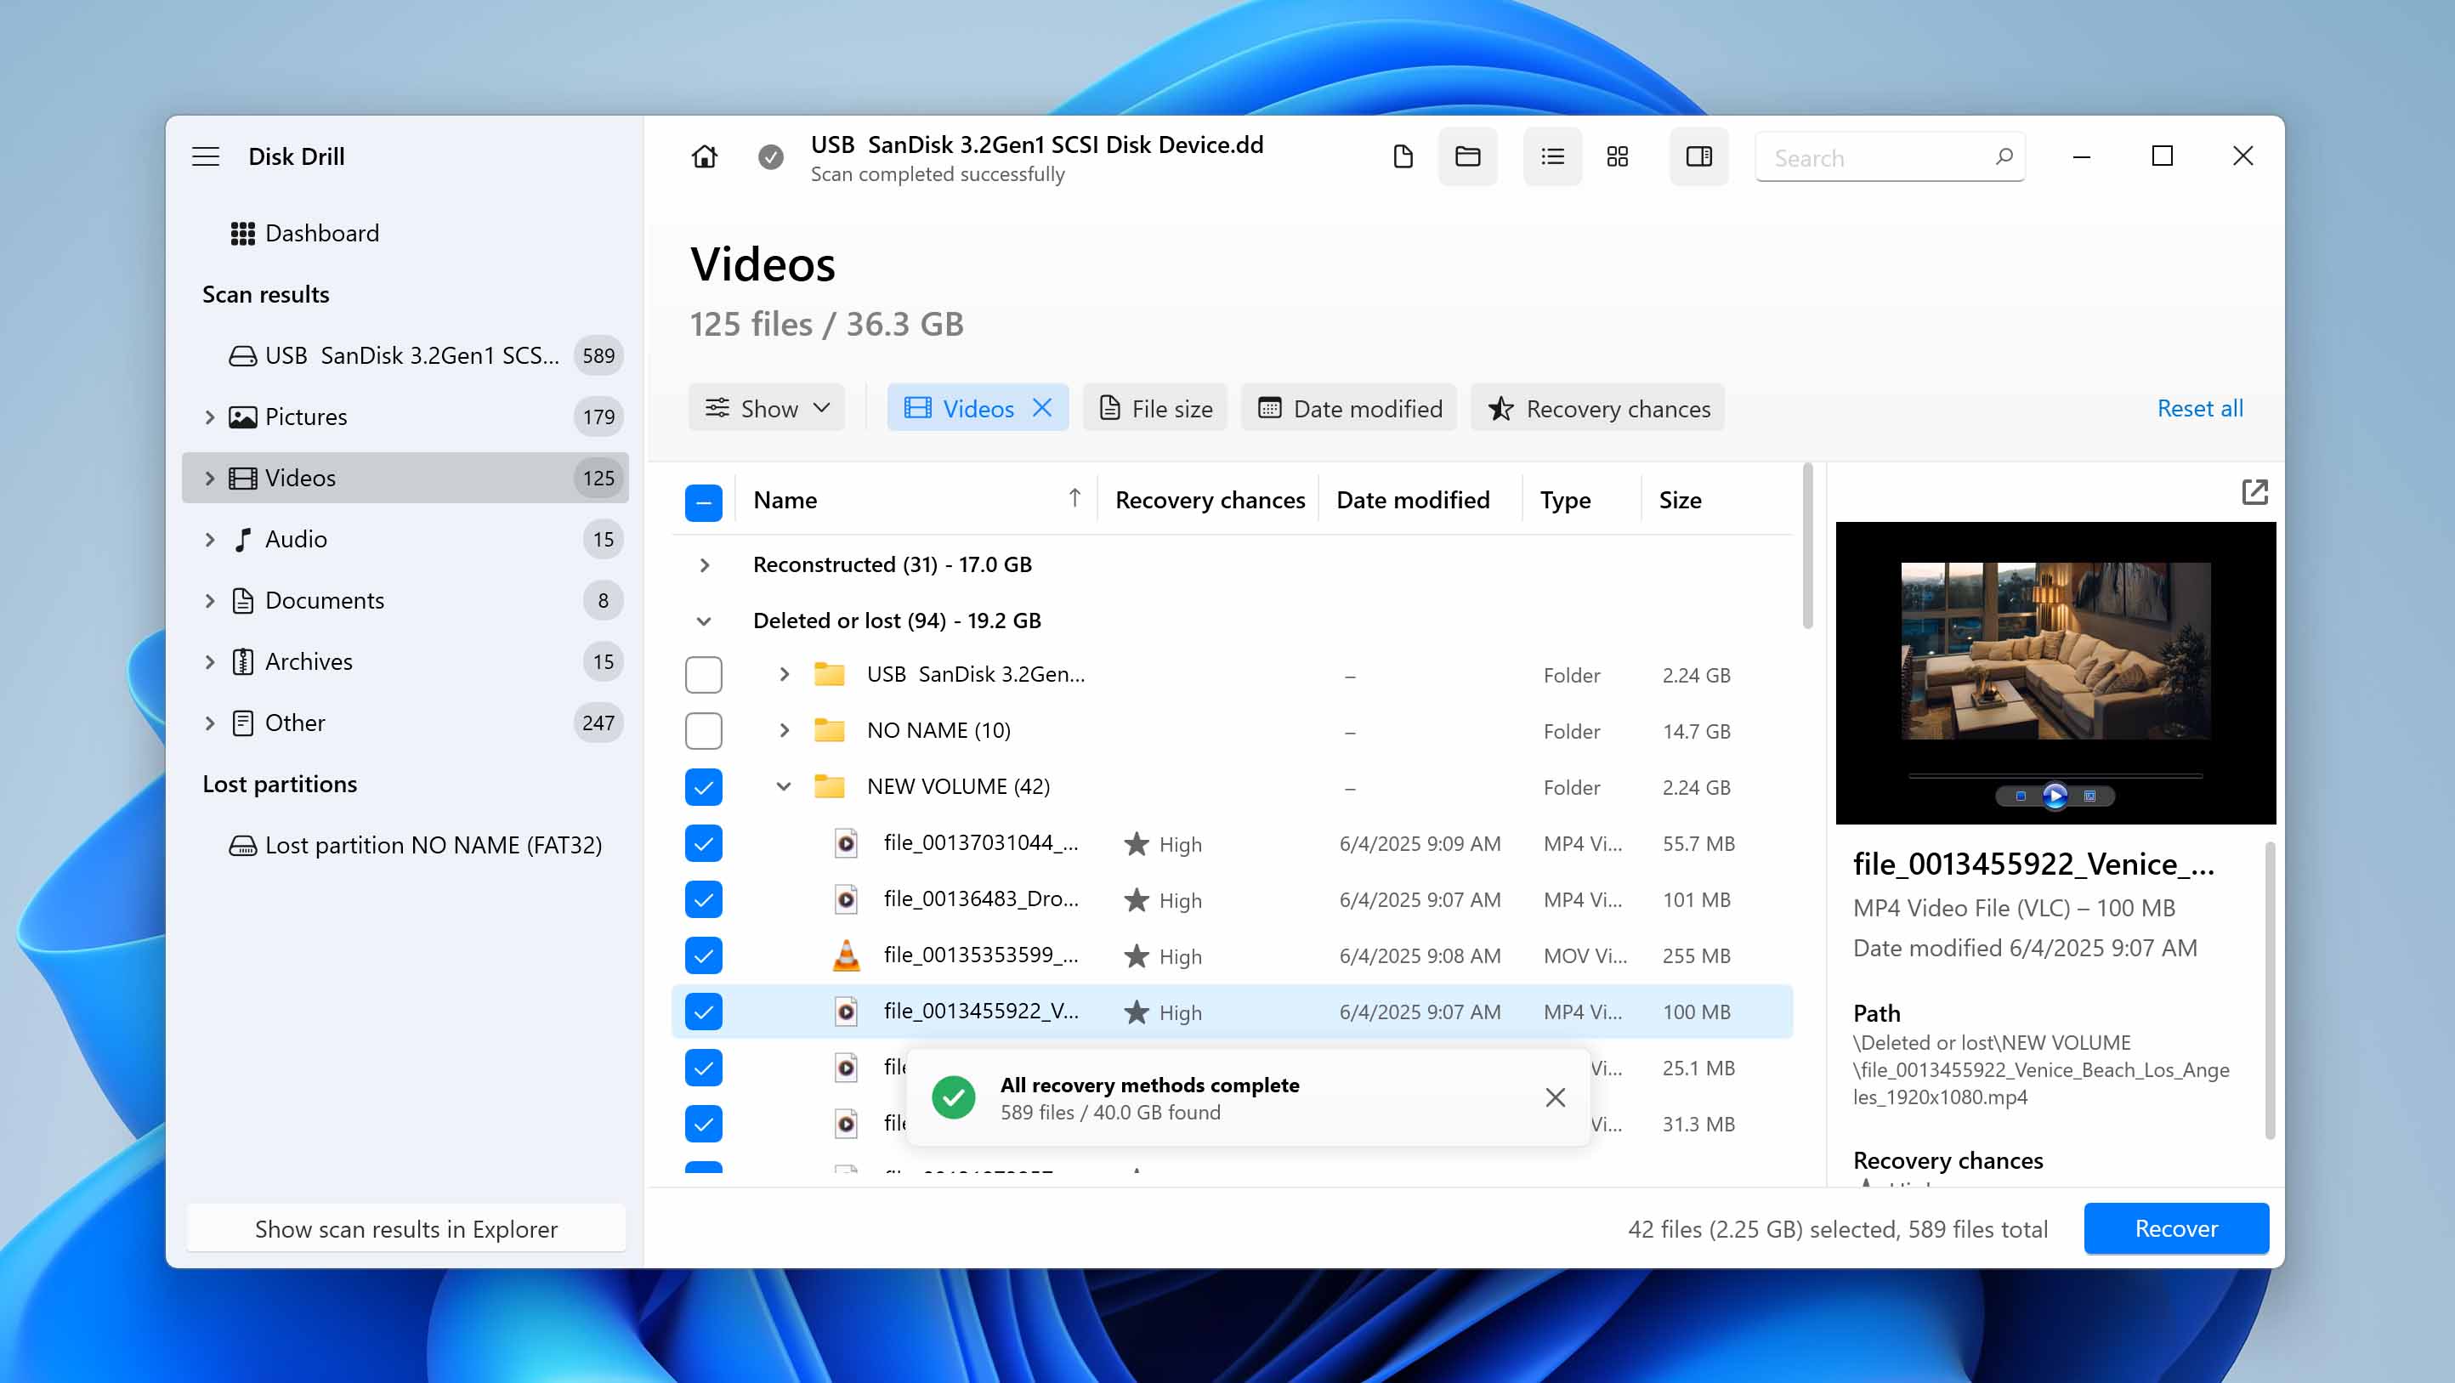The width and height of the screenshot is (2455, 1383).
Task: Uncheck the NEW VOLUME (42) folder checkbox
Action: click(x=703, y=786)
